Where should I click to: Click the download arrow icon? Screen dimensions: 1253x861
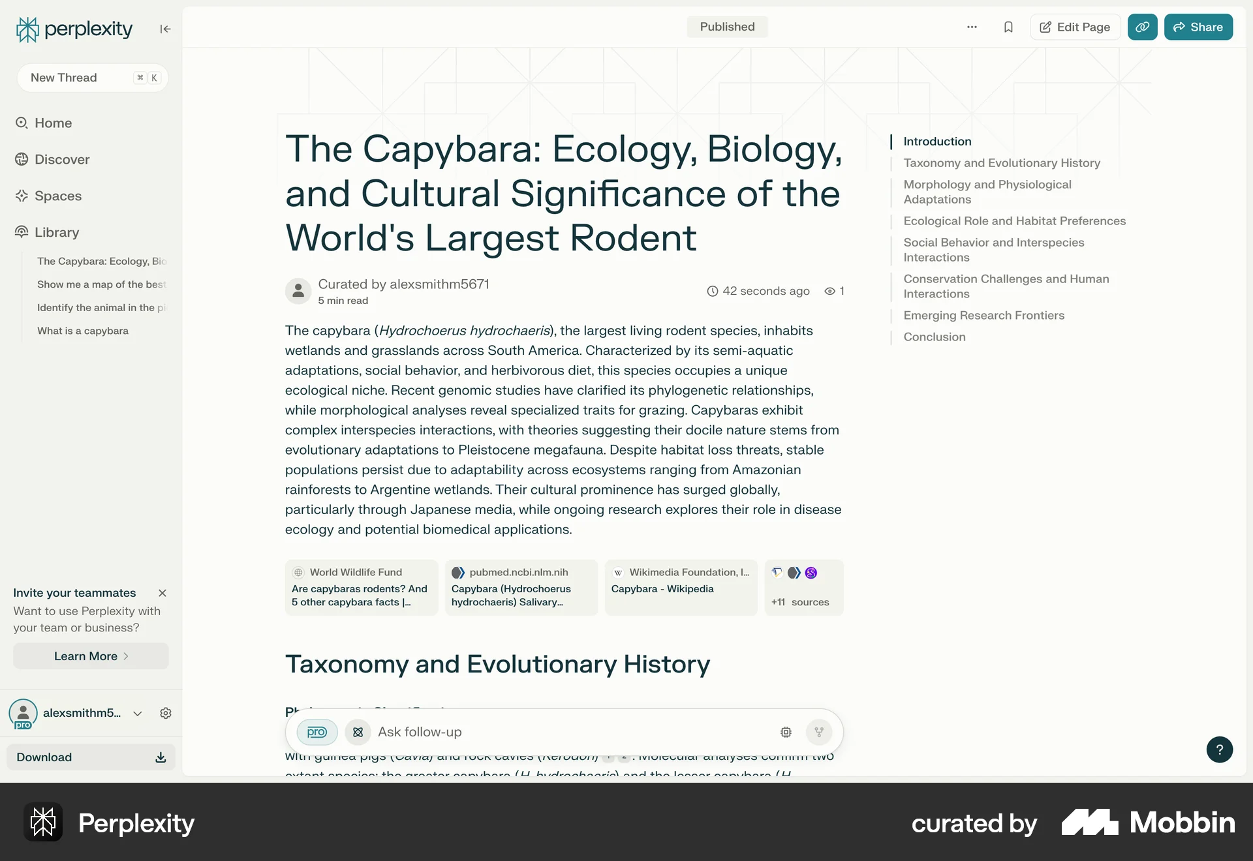pos(161,757)
